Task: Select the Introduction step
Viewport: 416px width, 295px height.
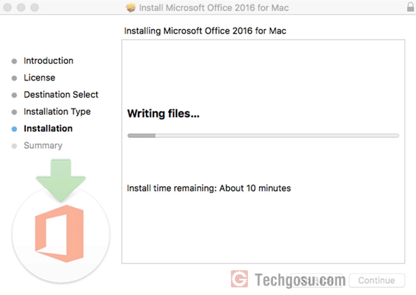Action: point(48,61)
